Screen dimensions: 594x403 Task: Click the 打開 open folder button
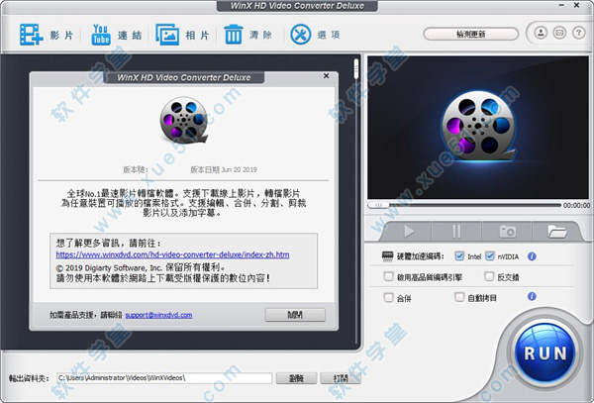[x=341, y=378]
